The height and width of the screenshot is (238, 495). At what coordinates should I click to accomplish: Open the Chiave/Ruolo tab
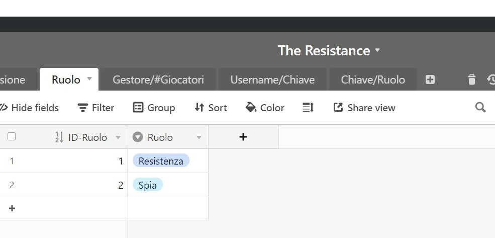(373, 80)
